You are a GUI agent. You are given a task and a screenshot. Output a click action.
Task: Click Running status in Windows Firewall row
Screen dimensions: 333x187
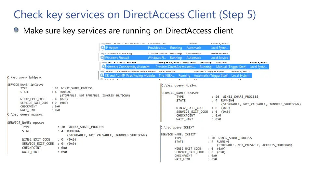tap(176, 58)
